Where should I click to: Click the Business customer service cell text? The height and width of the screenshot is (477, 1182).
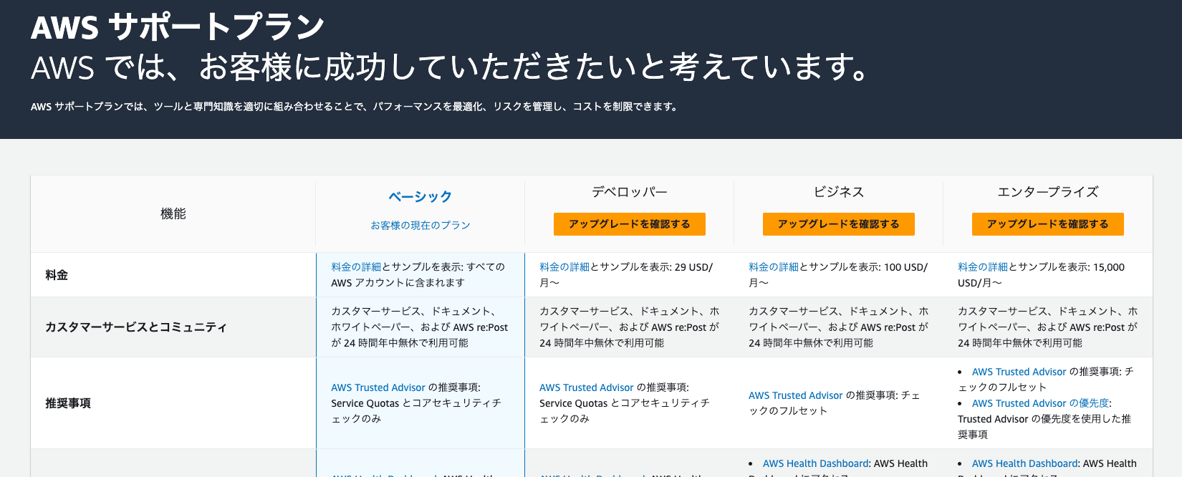point(839,327)
